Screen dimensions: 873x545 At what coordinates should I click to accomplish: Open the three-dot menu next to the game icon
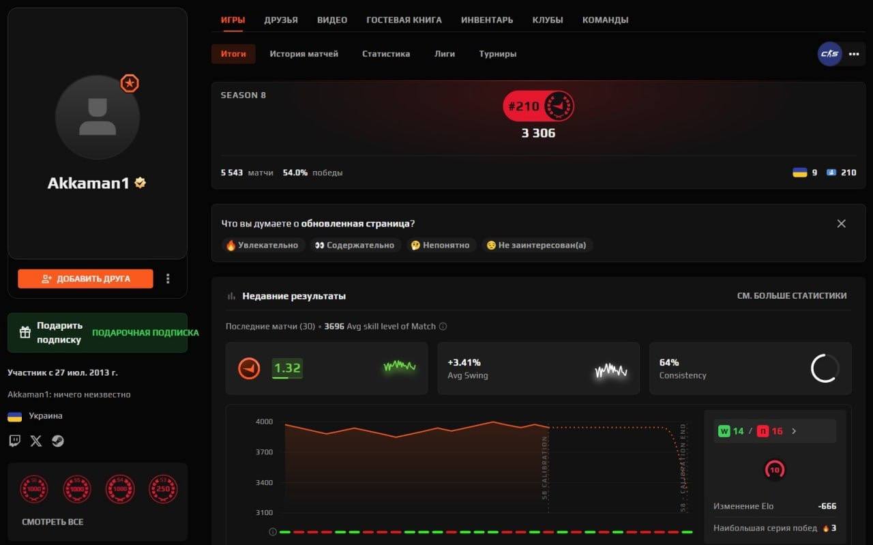pos(855,53)
